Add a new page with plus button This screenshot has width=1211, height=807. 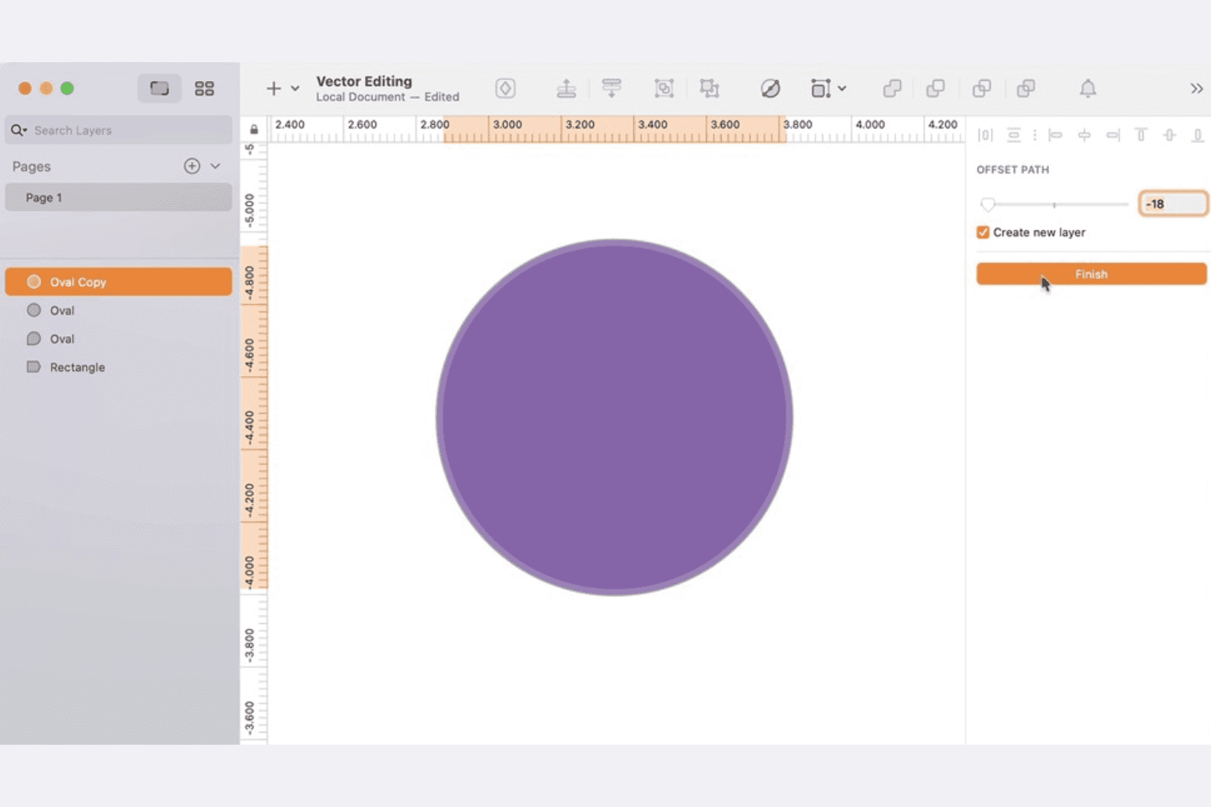pyautogui.click(x=191, y=166)
